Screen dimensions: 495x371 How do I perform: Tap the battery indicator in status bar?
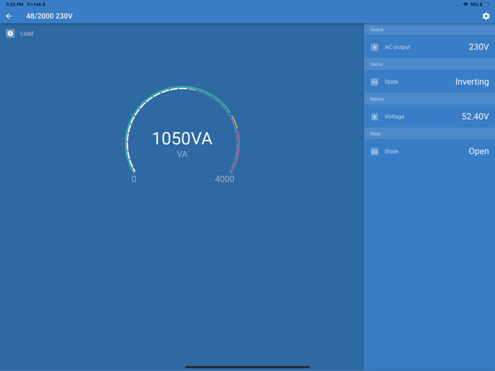[485, 4]
